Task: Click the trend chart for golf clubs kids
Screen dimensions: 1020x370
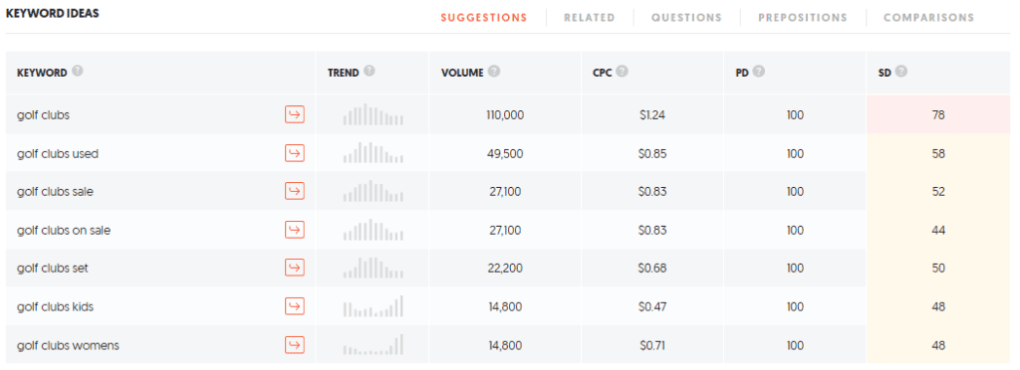Action: (374, 306)
